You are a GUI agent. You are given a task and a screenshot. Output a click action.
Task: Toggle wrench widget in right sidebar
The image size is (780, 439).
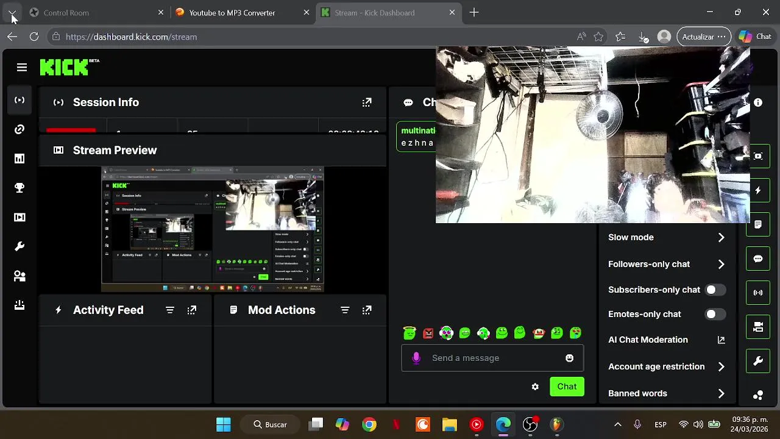(758, 362)
